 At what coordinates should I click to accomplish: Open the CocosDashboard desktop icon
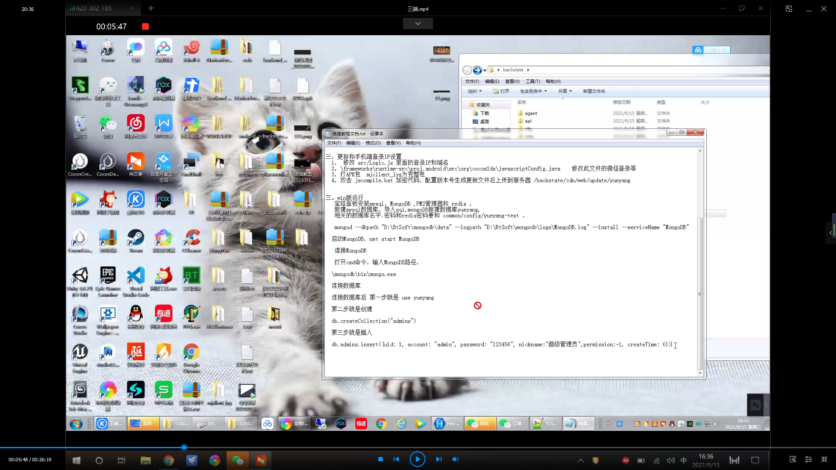108,165
